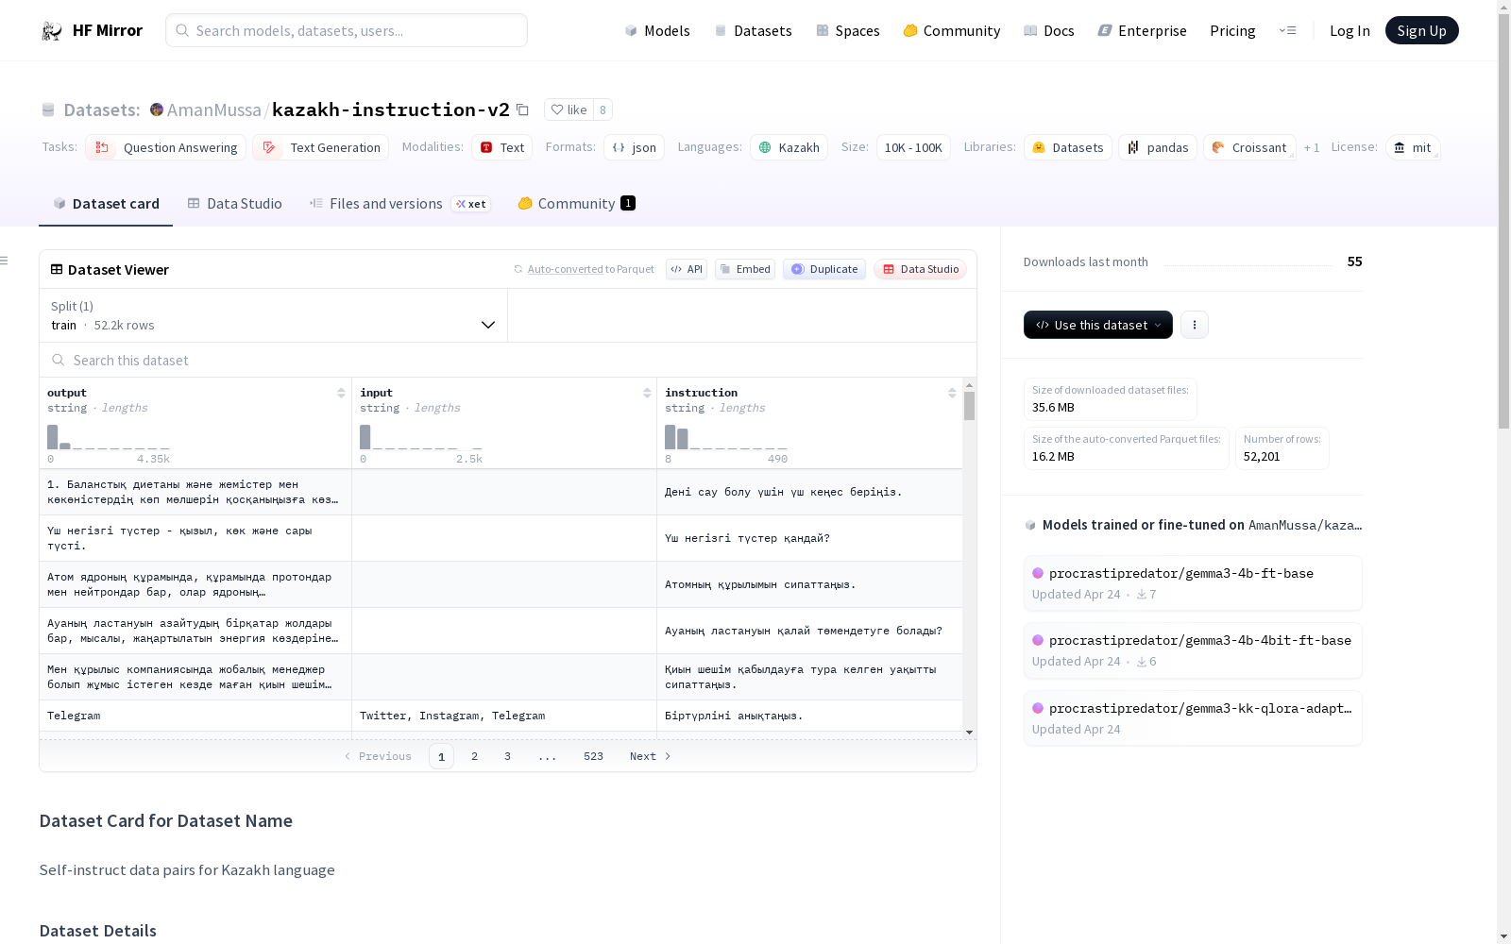Focus the Search models, datasets, users field
This screenshot has height=944, width=1511.
click(x=347, y=30)
